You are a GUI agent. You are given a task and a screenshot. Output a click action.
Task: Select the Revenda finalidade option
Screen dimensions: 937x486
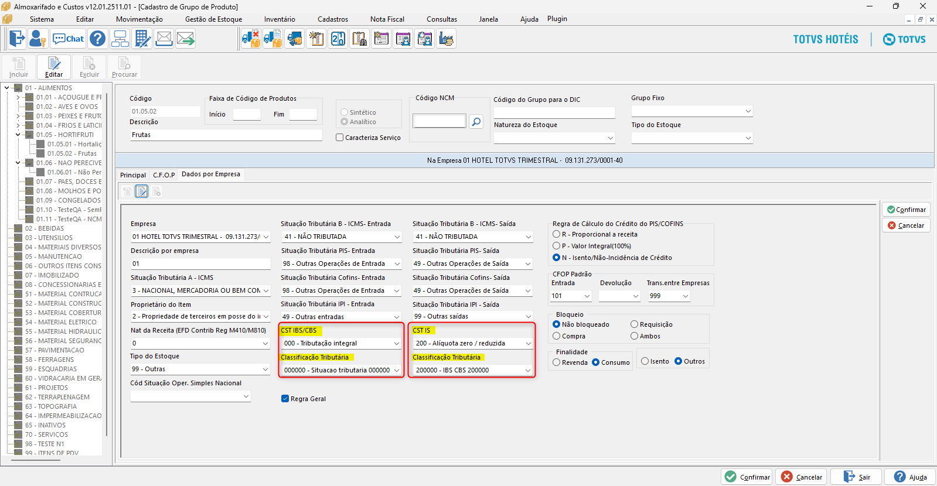(556, 362)
